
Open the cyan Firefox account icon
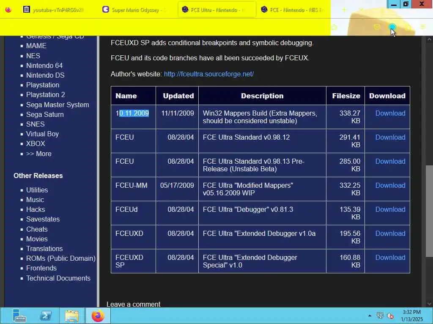pyautogui.click(x=392, y=27)
